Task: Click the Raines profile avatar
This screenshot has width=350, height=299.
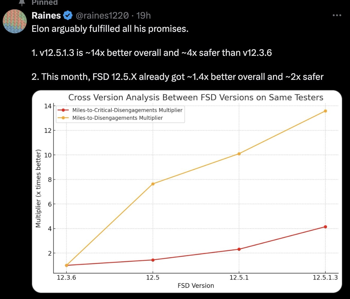Action: [14, 21]
